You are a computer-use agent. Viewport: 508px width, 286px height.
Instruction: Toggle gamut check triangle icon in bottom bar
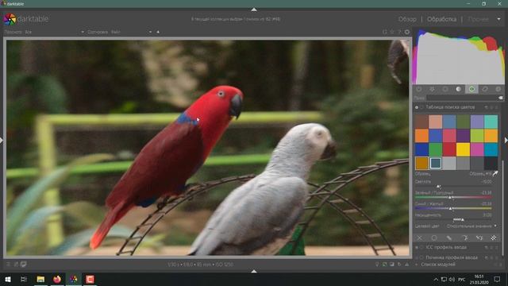(x=407, y=265)
